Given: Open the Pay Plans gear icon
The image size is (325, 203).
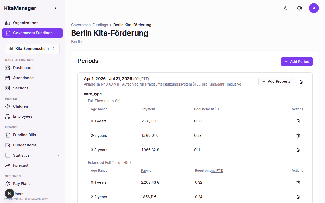Looking at the screenshot, I should (x=8, y=184).
